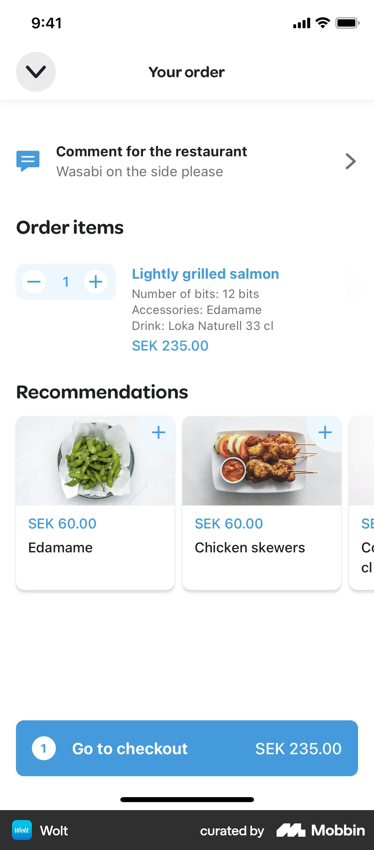
Task: Open the Lightly grilled salmon item
Action: pos(205,274)
